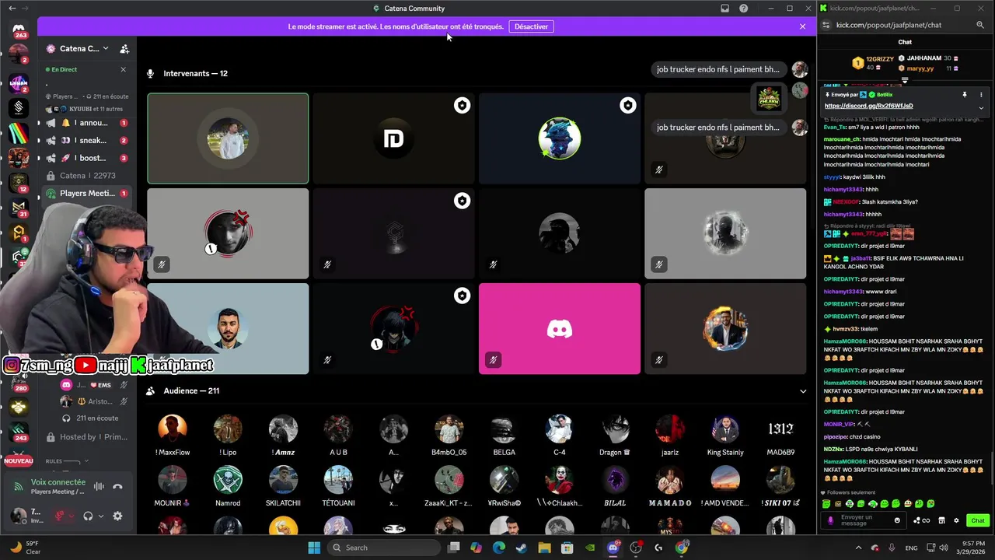Open the Kick chat shop icon
The width and height of the screenshot is (995, 560).
(941, 520)
